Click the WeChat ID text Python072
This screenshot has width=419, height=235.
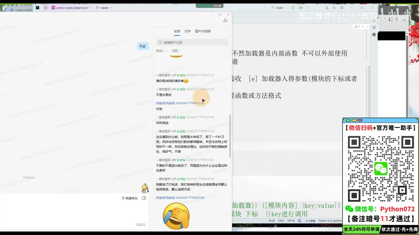pos(397,209)
